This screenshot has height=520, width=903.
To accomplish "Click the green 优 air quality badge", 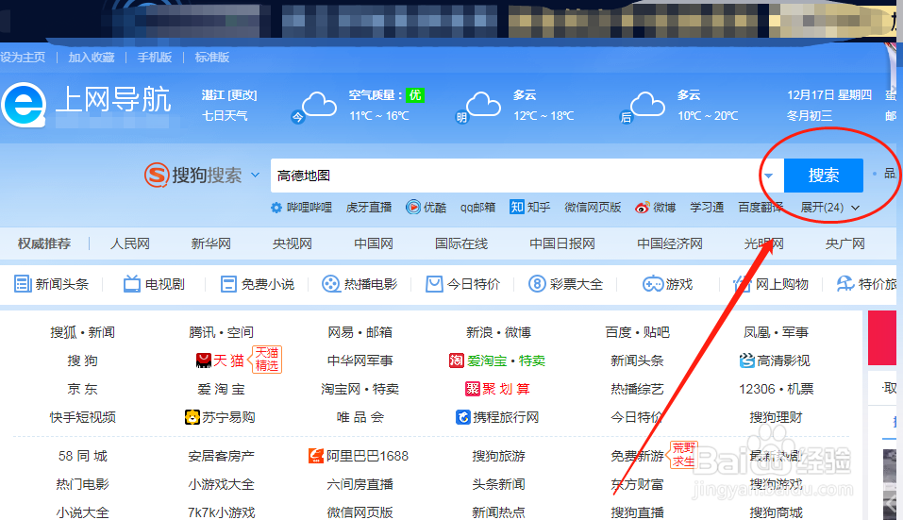I will pos(414,95).
